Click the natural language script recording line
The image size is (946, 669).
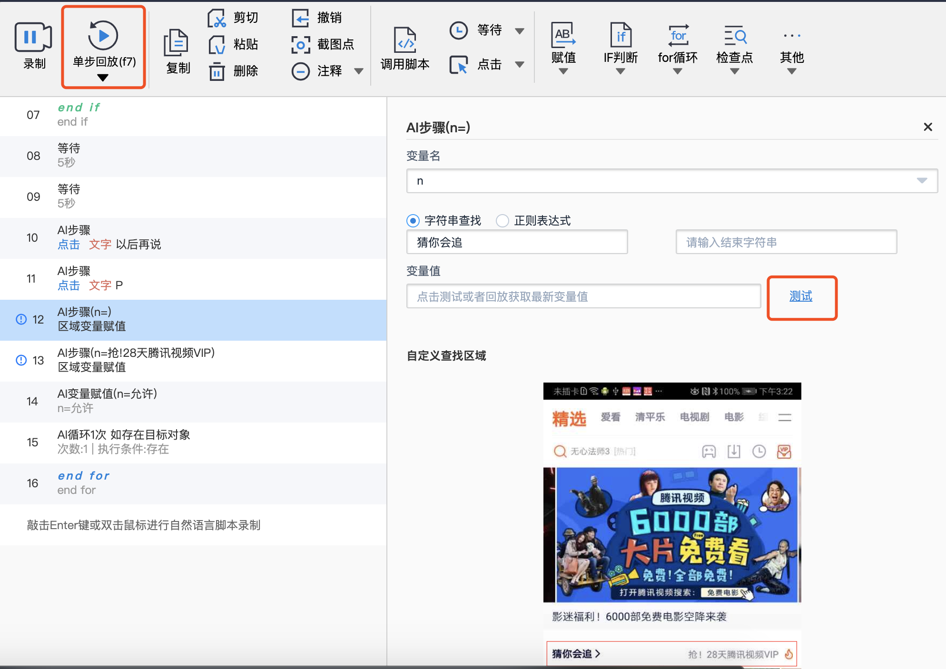[x=193, y=525]
